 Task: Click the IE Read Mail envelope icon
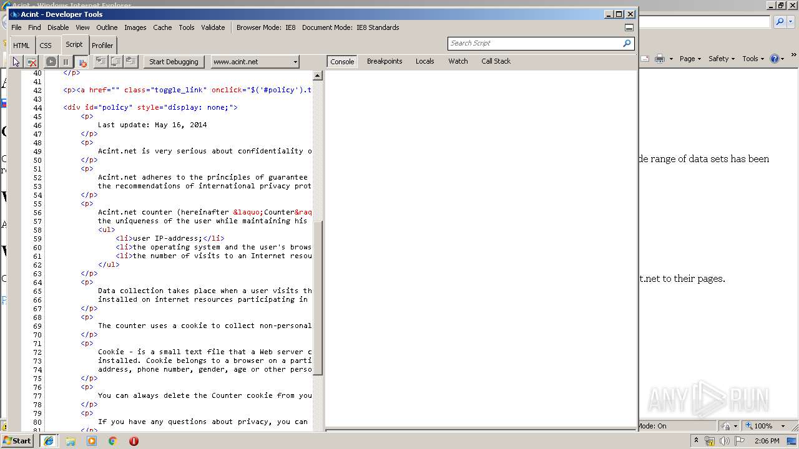[x=645, y=59]
